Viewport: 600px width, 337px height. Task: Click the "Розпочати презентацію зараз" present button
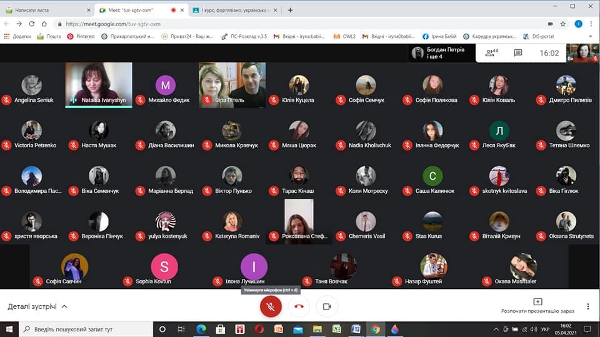[x=537, y=306]
